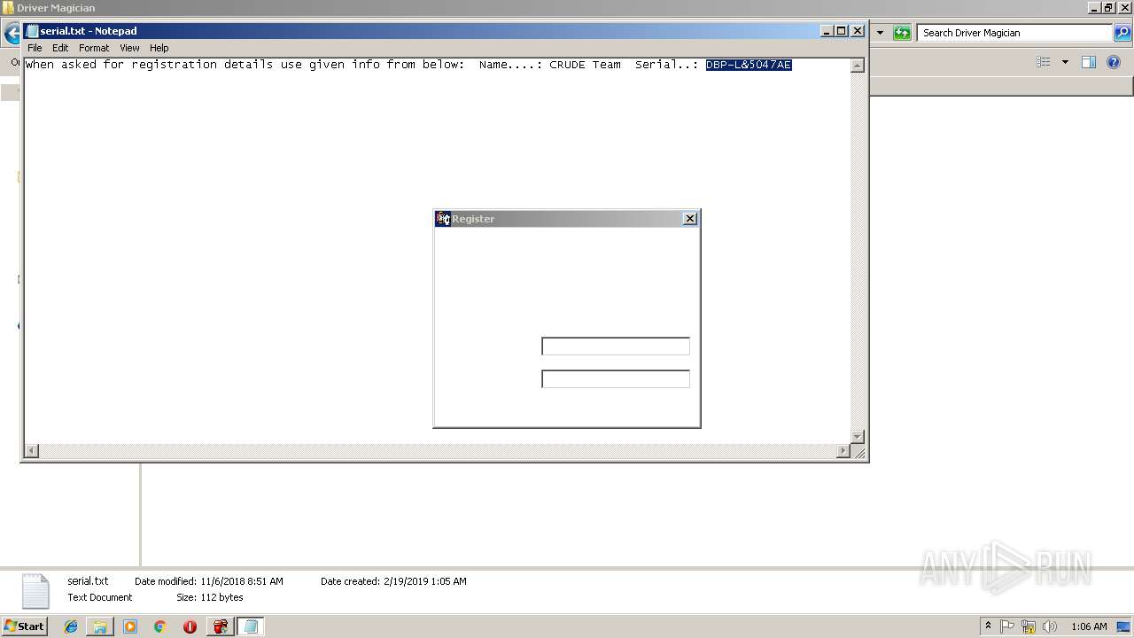This screenshot has width=1134, height=638.
Task: Click the Notepad horizontal scroll right arrow
Action: pyautogui.click(x=843, y=451)
